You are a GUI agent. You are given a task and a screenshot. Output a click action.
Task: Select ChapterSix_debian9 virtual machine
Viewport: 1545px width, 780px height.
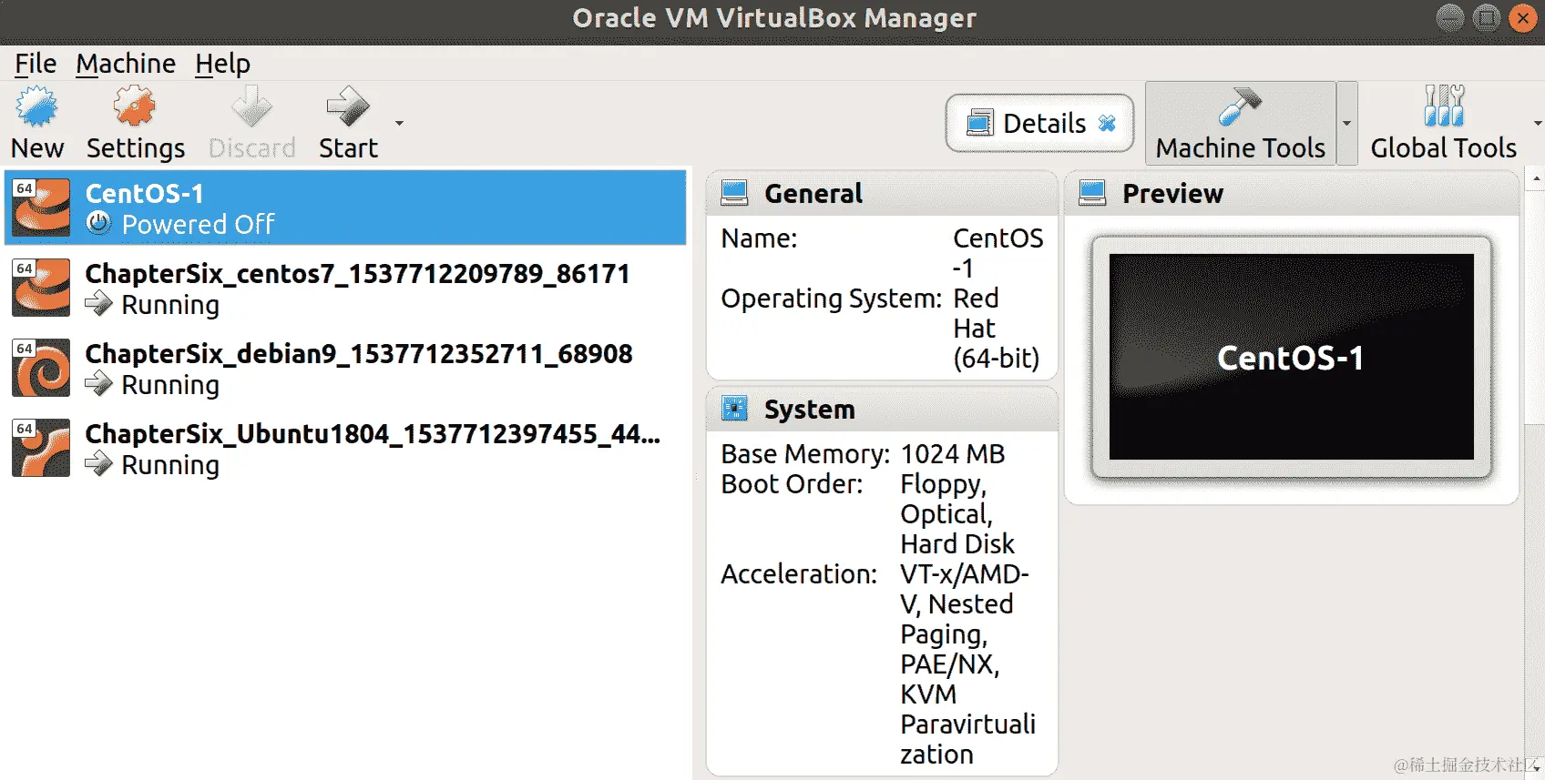tap(345, 368)
